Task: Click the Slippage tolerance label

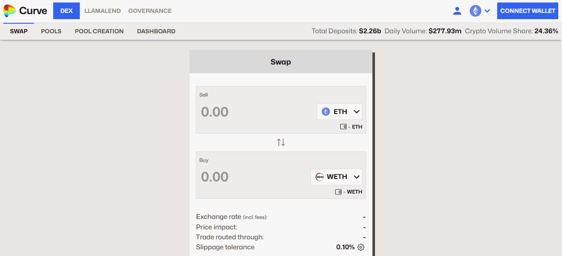Action: pos(225,247)
